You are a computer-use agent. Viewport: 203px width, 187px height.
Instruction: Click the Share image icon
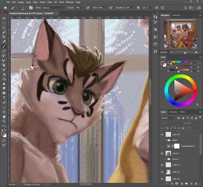click(x=199, y=8)
